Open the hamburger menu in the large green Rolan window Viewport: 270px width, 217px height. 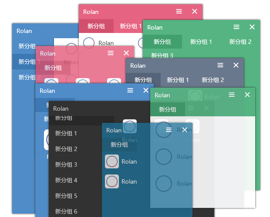pos(236,27)
